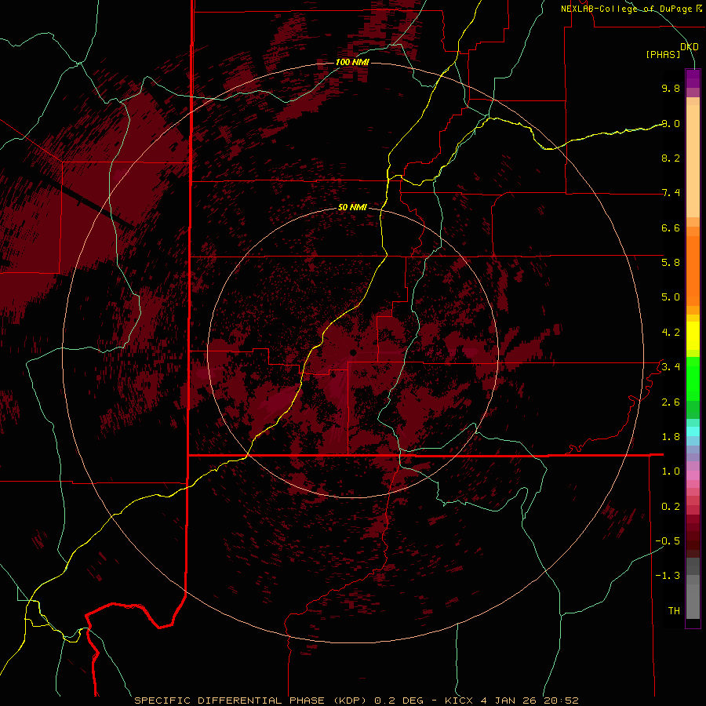The image size is (706, 706).
Task: Click the -1.3 scale label
Action: click(668, 576)
